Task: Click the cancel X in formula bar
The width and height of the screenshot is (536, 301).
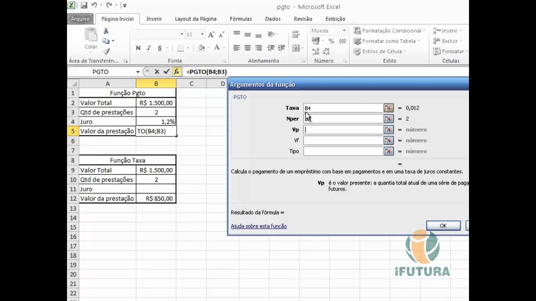Action: 157,72
